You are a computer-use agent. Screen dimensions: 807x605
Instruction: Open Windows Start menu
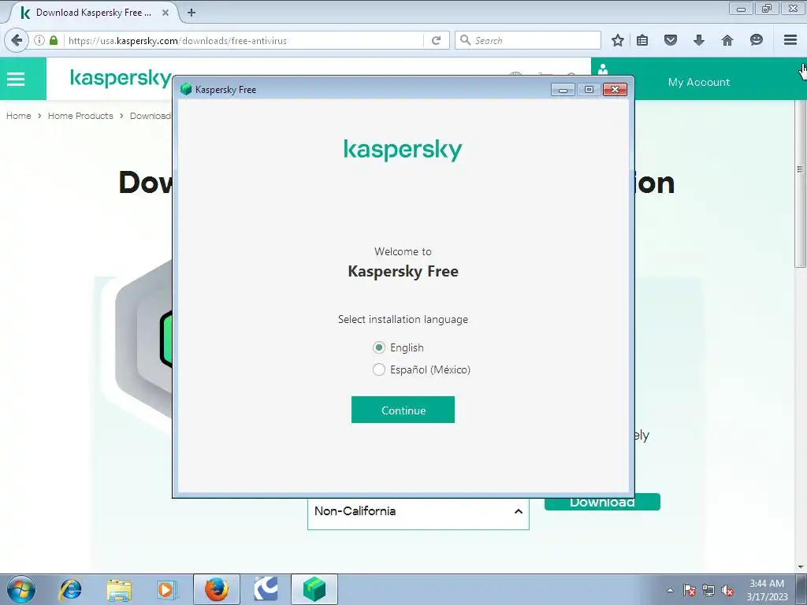tap(20, 589)
